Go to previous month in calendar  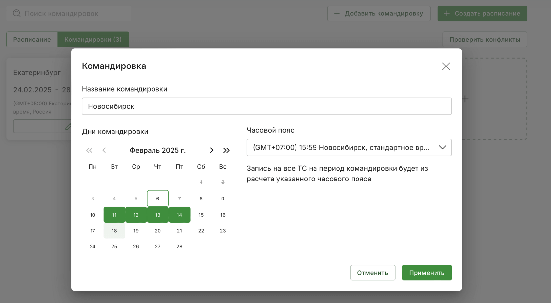pyautogui.click(x=104, y=150)
